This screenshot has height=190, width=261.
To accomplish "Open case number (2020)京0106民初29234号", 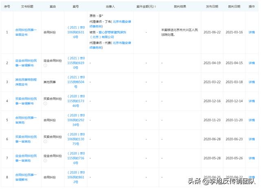I will (x=76, y=120).
